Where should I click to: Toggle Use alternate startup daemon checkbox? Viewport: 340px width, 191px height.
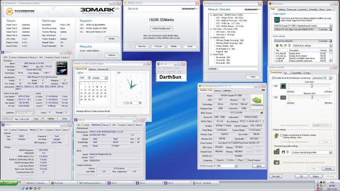coord(281,142)
